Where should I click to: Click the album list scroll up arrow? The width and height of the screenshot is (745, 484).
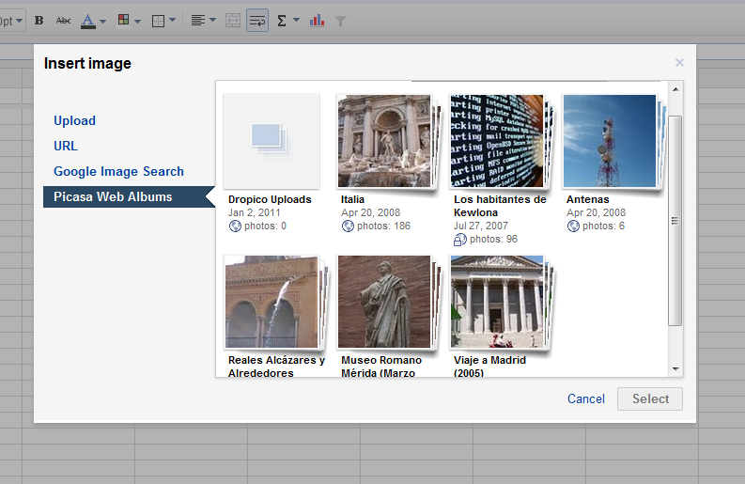click(x=675, y=89)
